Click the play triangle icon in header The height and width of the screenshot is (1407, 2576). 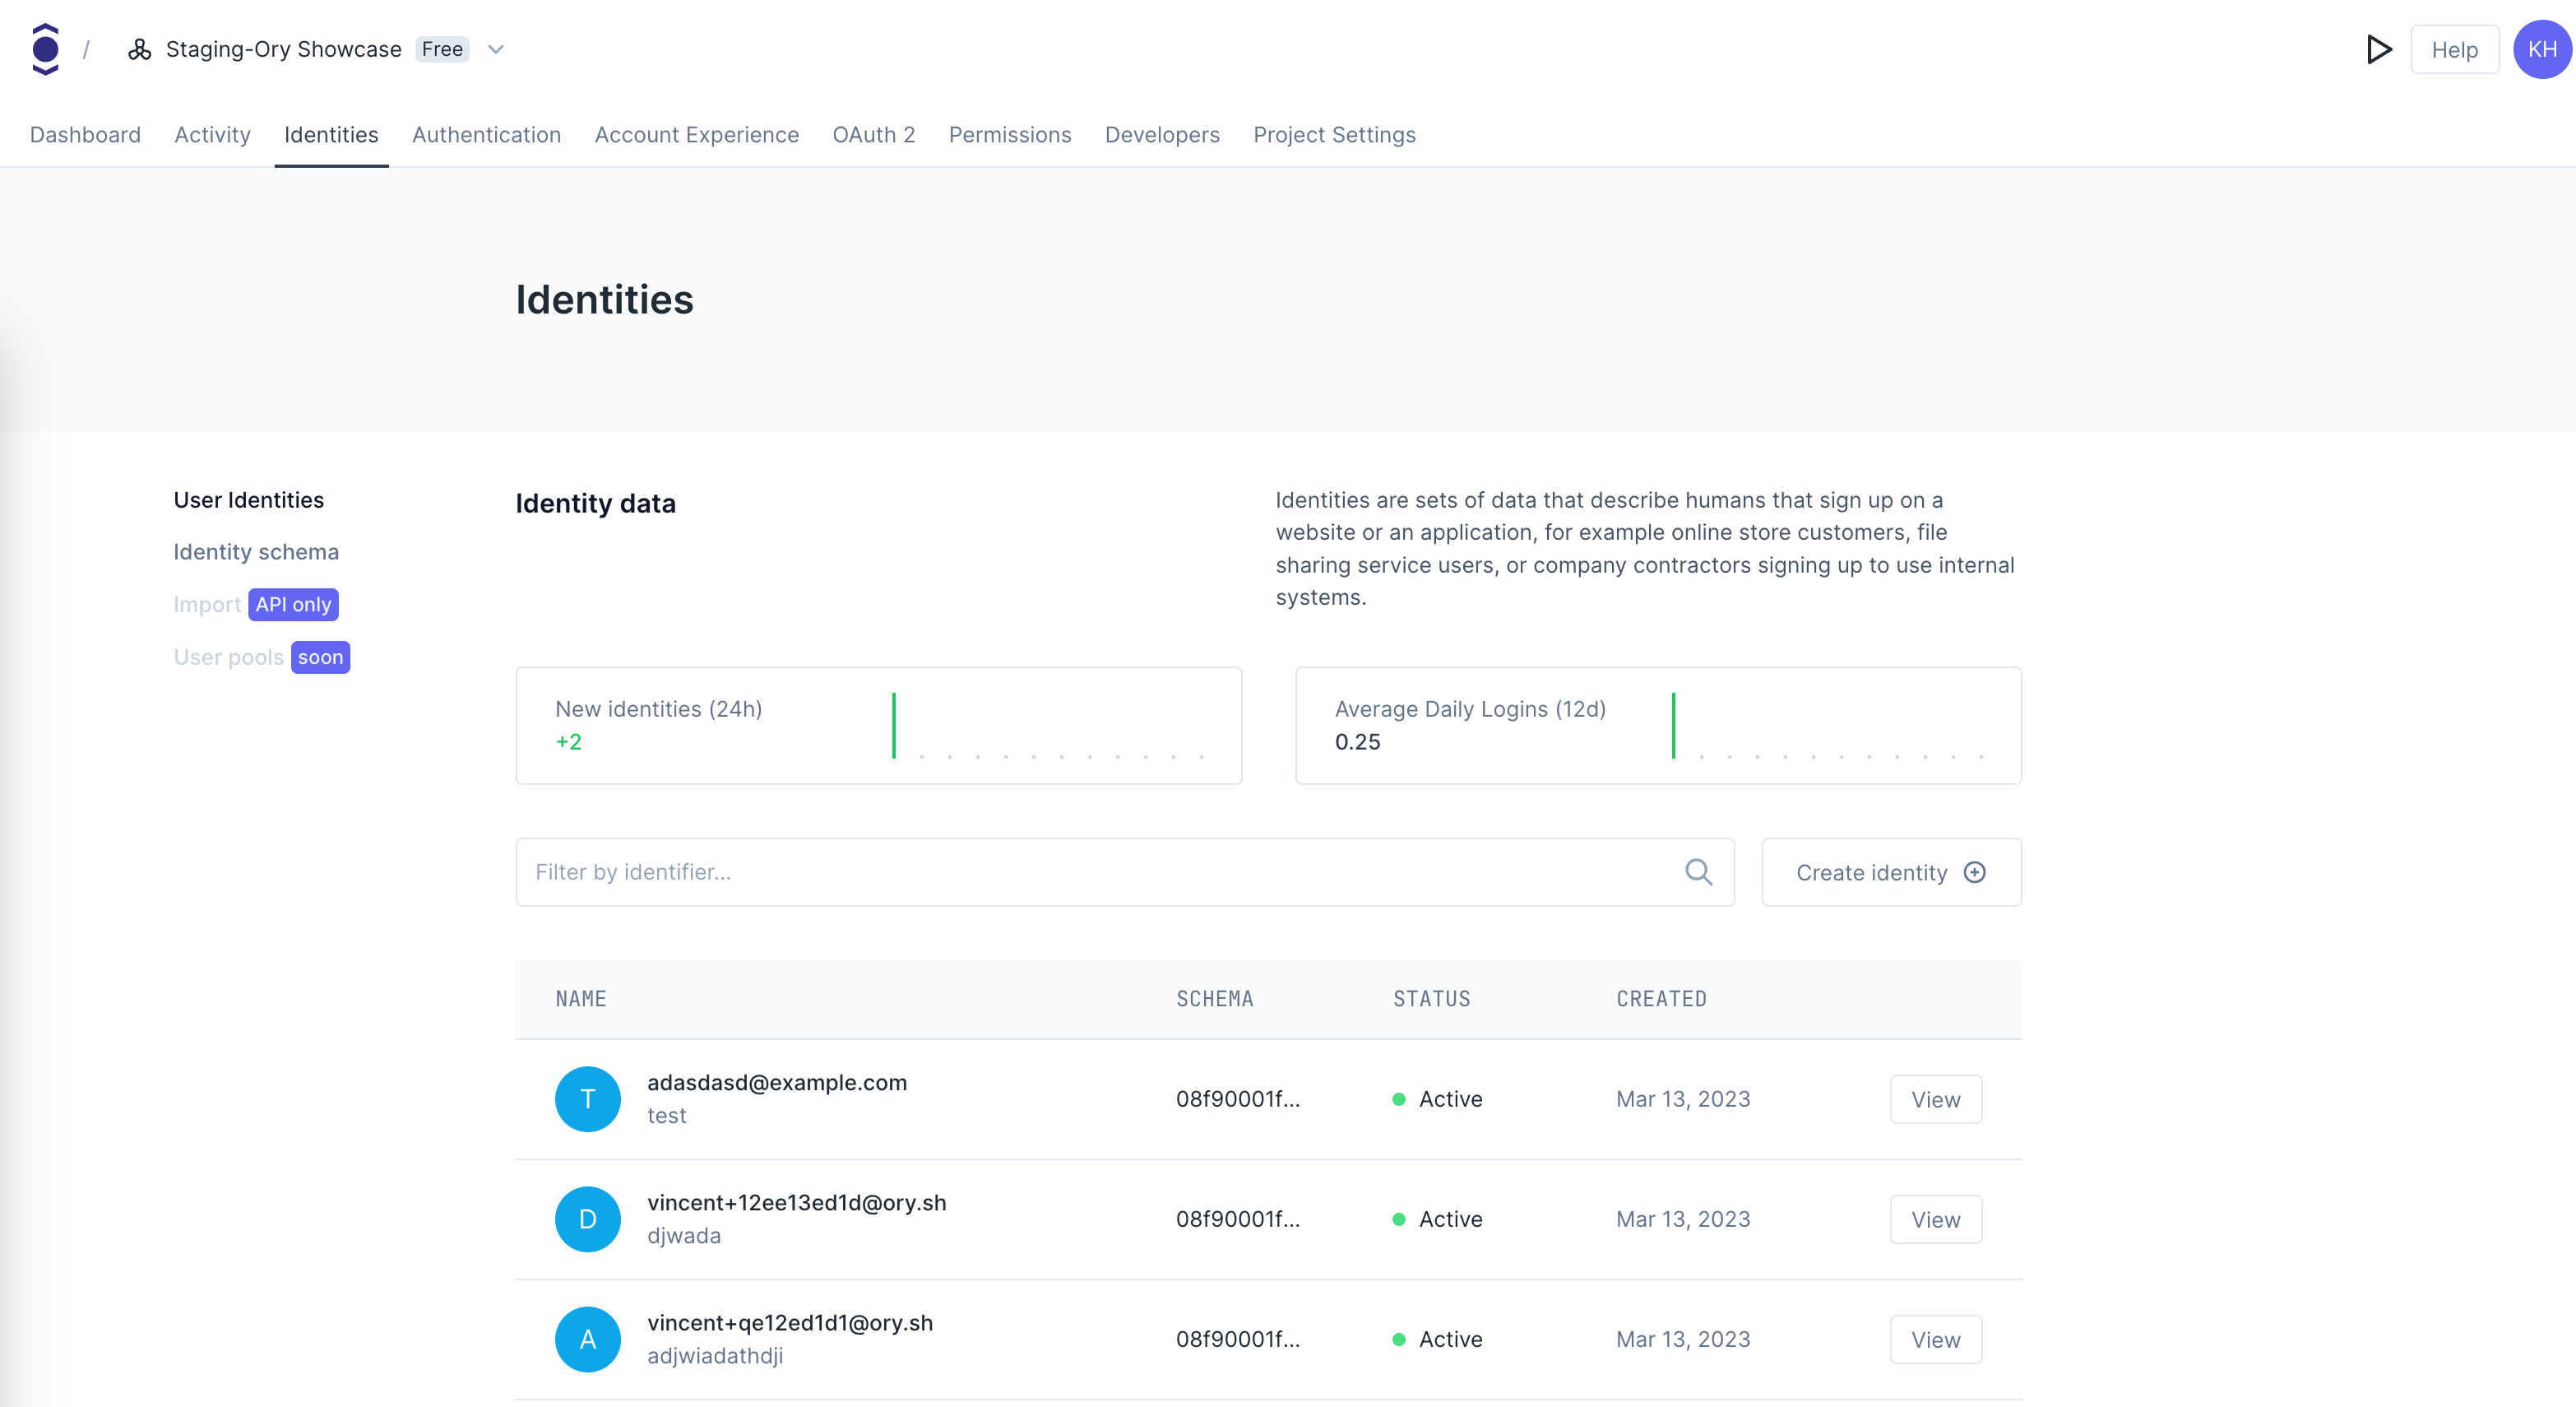click(2379, 49)
